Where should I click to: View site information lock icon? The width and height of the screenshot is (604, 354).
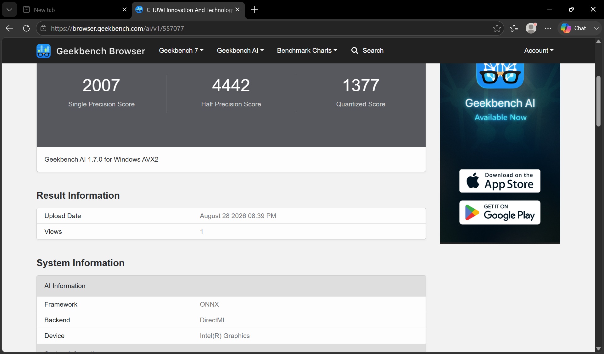click(x=43, y=28)
